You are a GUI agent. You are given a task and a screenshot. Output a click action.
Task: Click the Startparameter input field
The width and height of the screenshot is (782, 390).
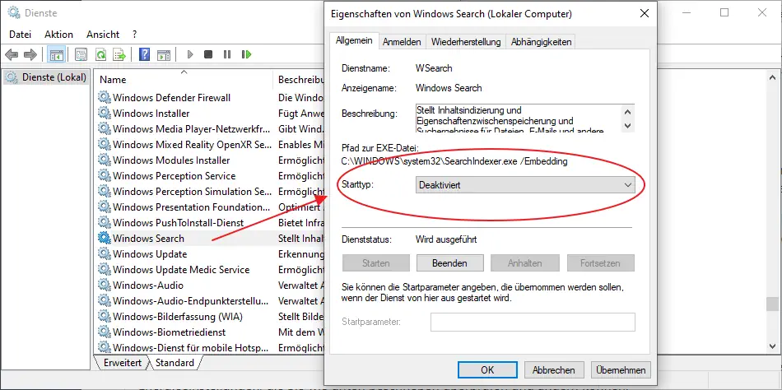533,322
